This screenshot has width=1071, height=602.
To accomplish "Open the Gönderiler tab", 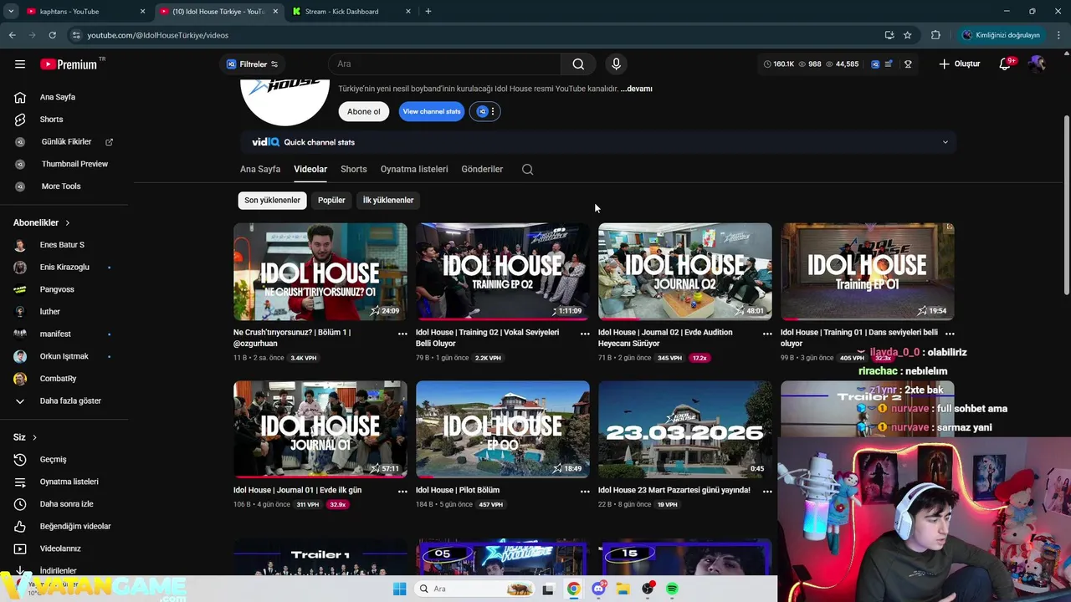I will coord(482,169).
